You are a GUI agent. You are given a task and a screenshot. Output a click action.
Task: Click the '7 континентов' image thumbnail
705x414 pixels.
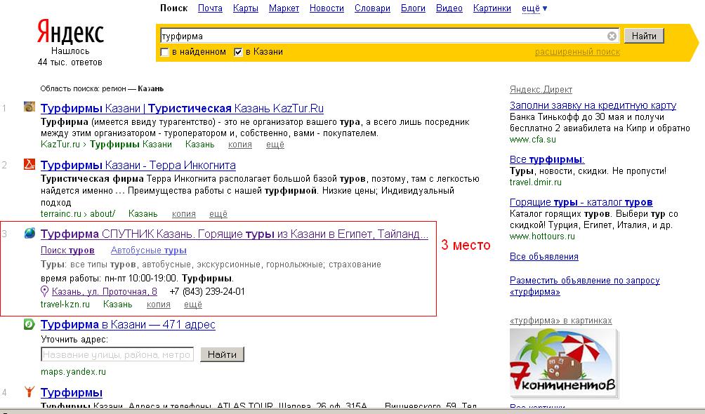(563, 362)
